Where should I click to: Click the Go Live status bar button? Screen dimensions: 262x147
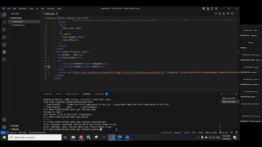pyautogui.click(x=224, y=133)
